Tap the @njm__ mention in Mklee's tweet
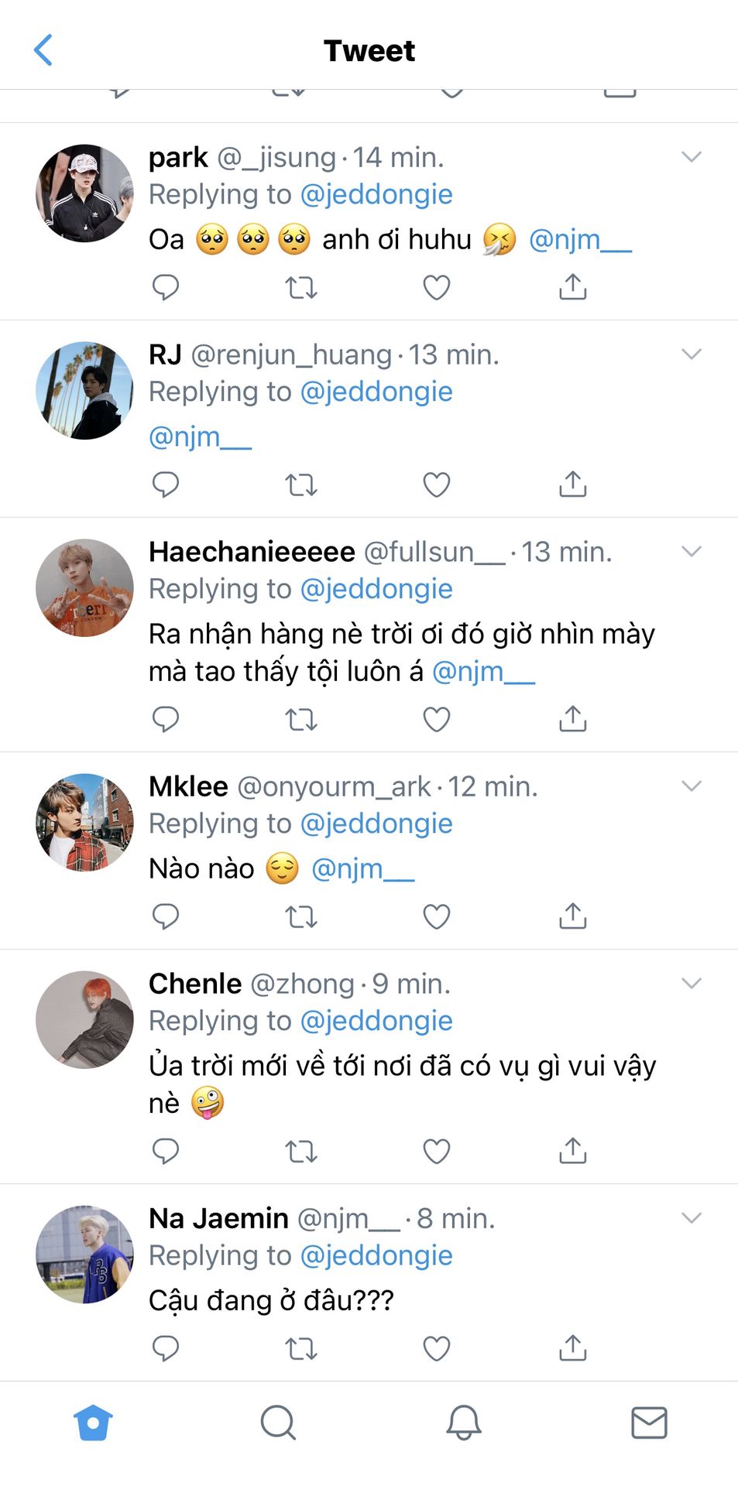Screen dimensions: 738x1486 pos(362,869)
